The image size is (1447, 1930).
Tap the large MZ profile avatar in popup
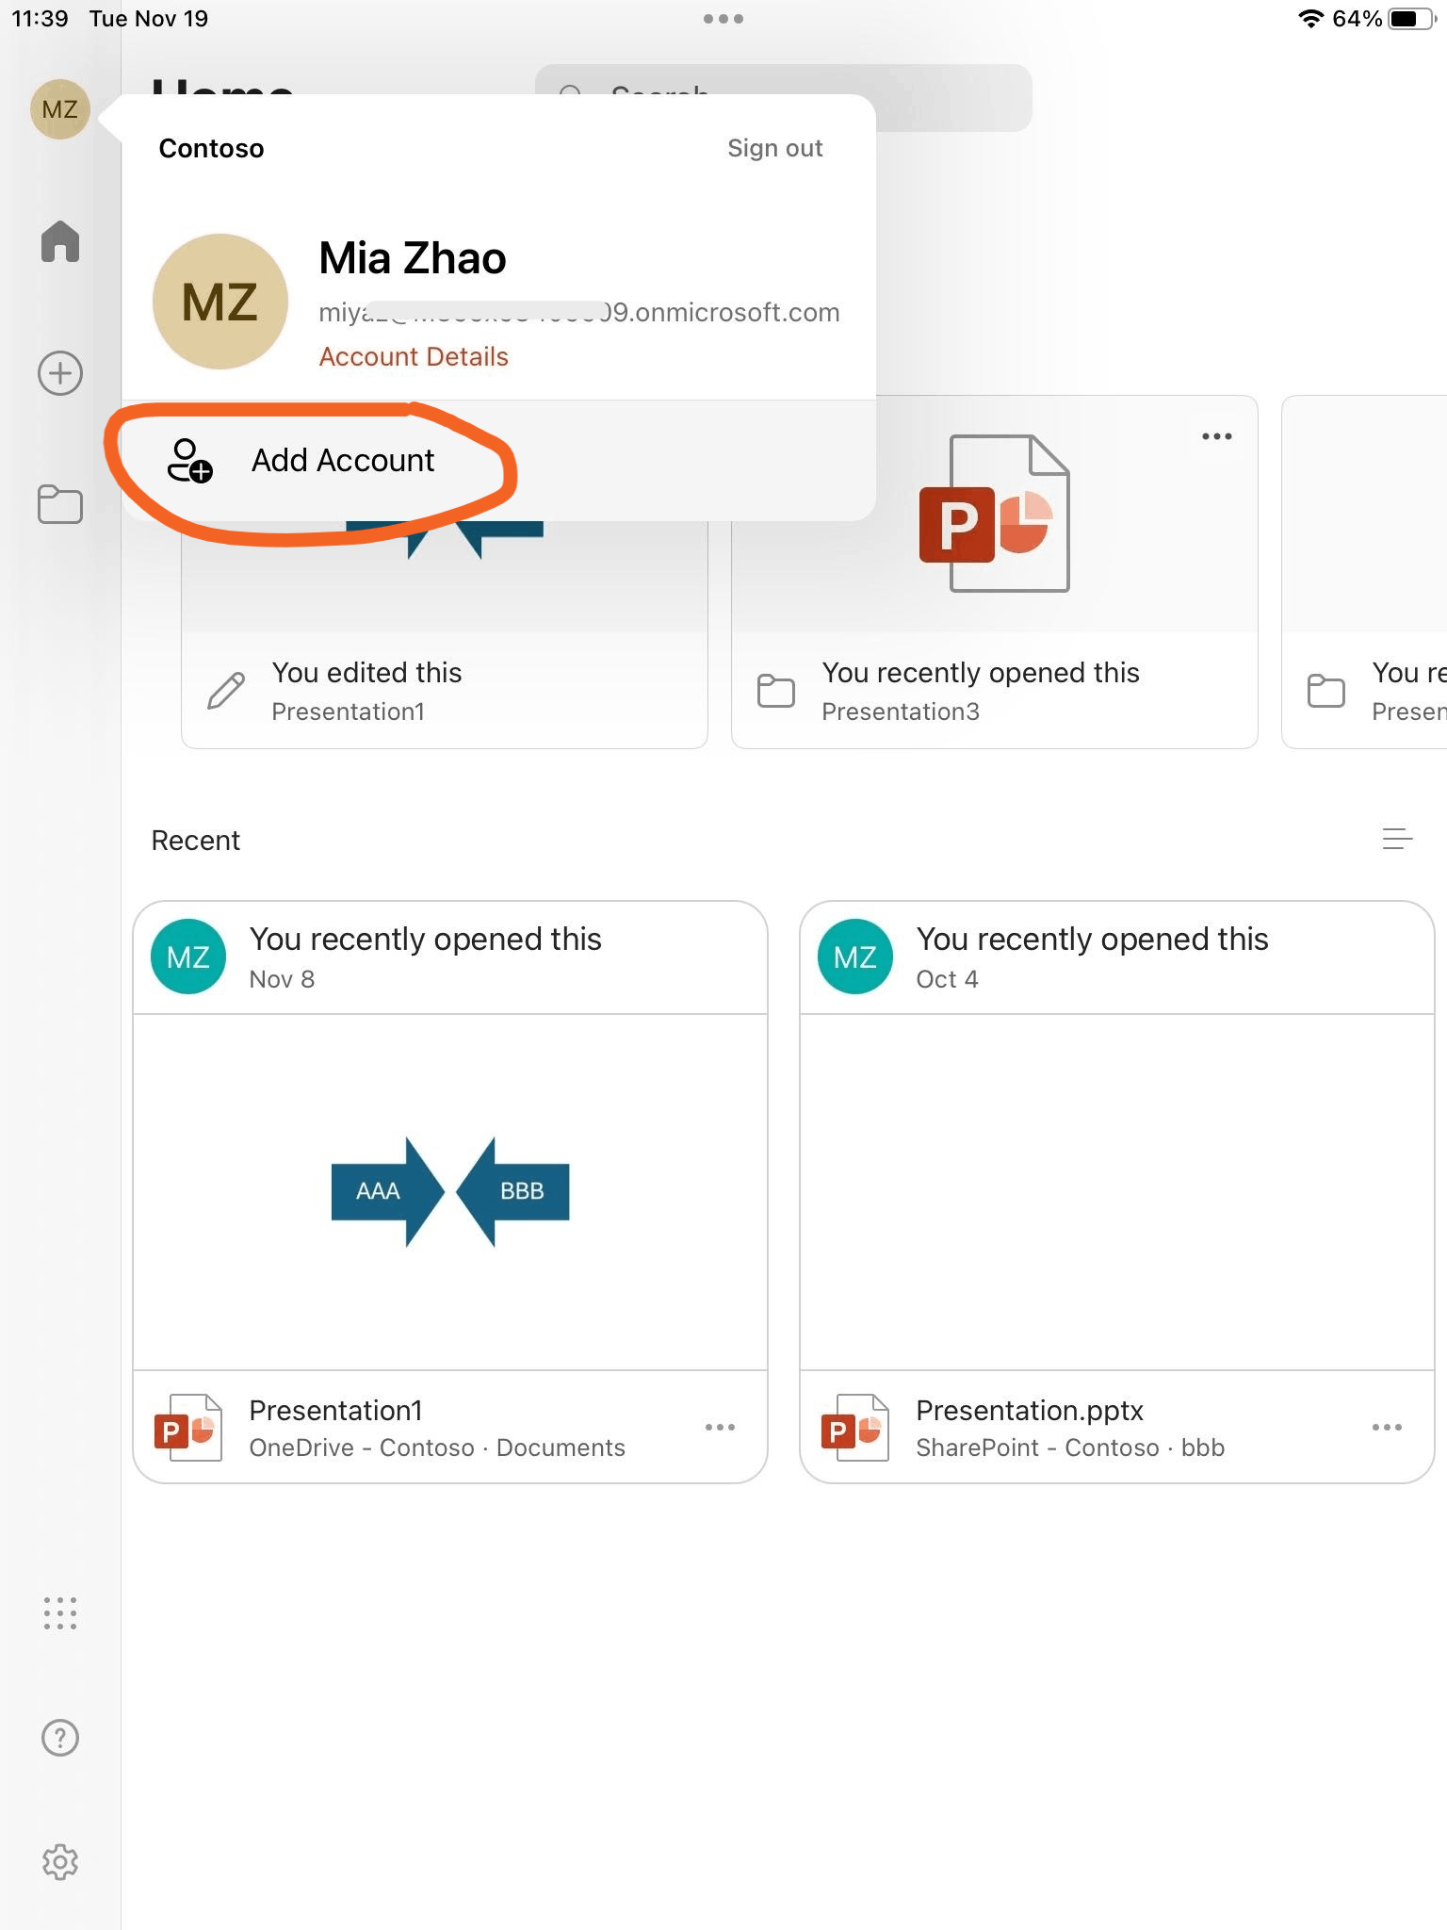click(220, 302)
